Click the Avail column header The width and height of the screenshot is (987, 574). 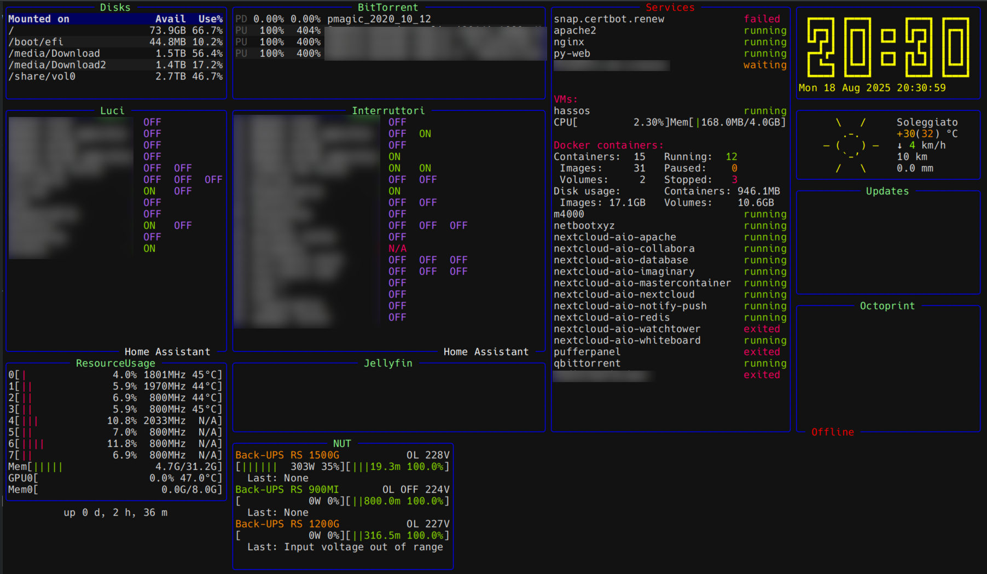(x=170, y=19)
